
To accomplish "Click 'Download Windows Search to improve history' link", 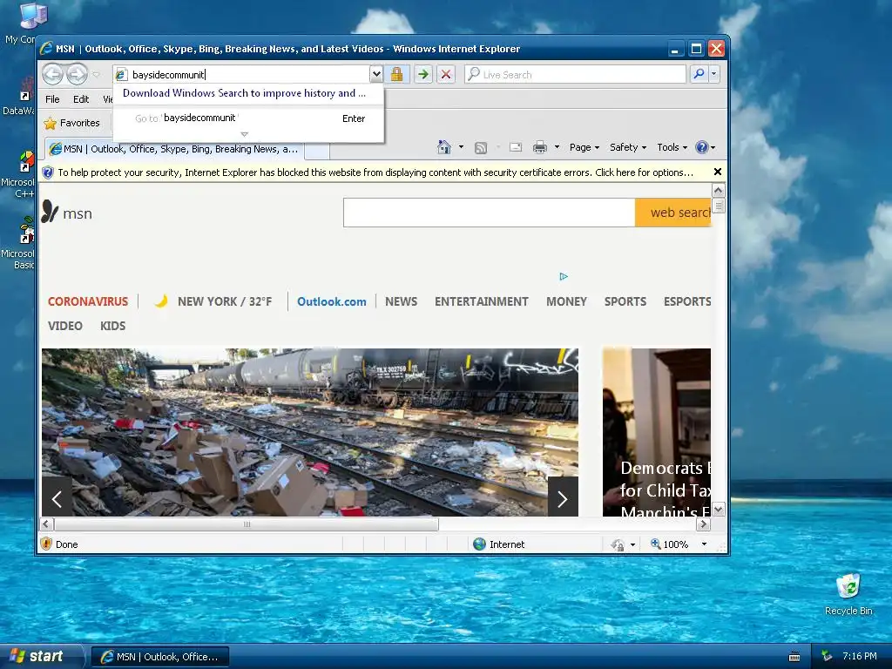I will [x=244, y=93].
